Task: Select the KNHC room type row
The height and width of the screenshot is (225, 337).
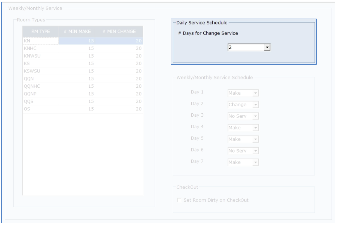Action: (x=41, y=48)
